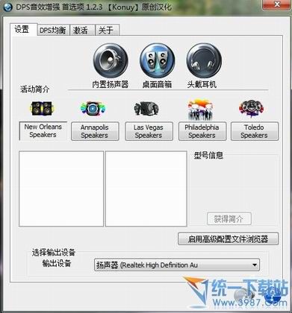Click the Annapolis Speakers colorful icon
The width and height of the screenshot is (292, 313).
click(x=93, y=109)
